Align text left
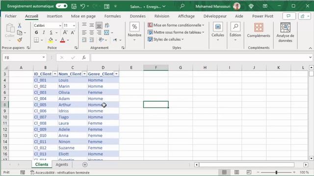 pos(84,33)
